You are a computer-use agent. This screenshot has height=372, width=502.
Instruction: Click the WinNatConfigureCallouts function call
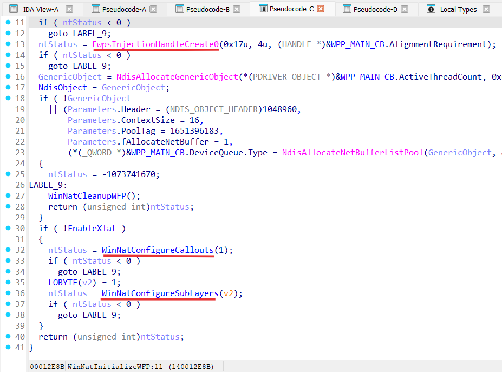click(x=158, y=250)
